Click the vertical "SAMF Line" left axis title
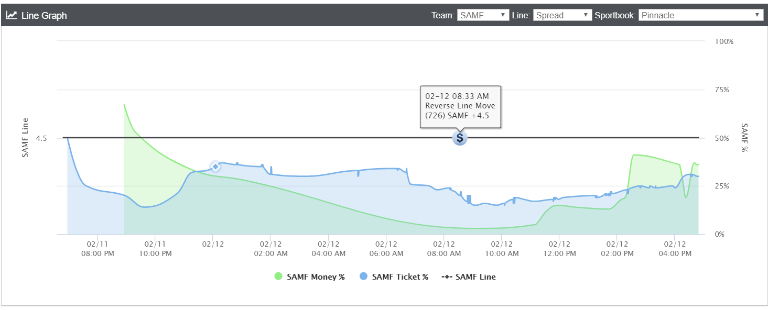 pyautogui.click(x=25, y=138)
